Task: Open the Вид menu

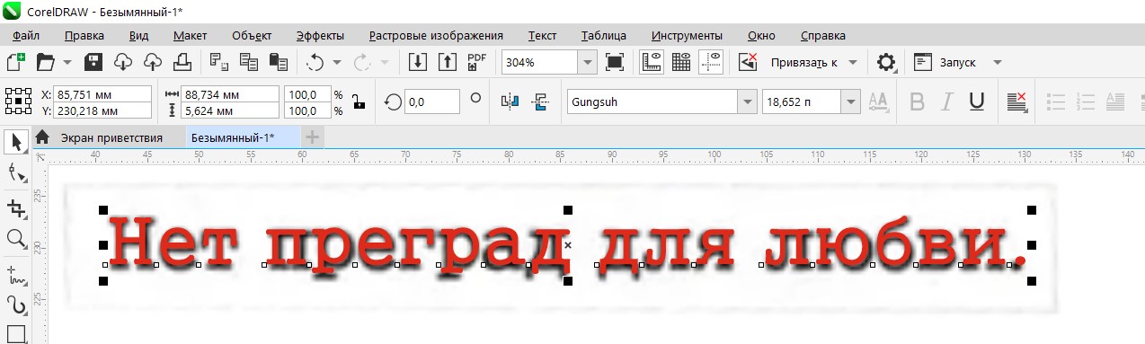Action: tap(138, 36)
